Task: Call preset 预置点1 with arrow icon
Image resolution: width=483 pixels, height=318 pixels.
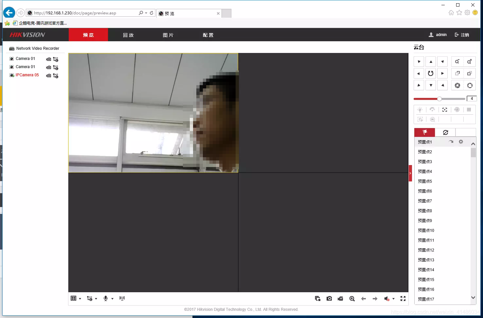Action: (x=451, y=142)
